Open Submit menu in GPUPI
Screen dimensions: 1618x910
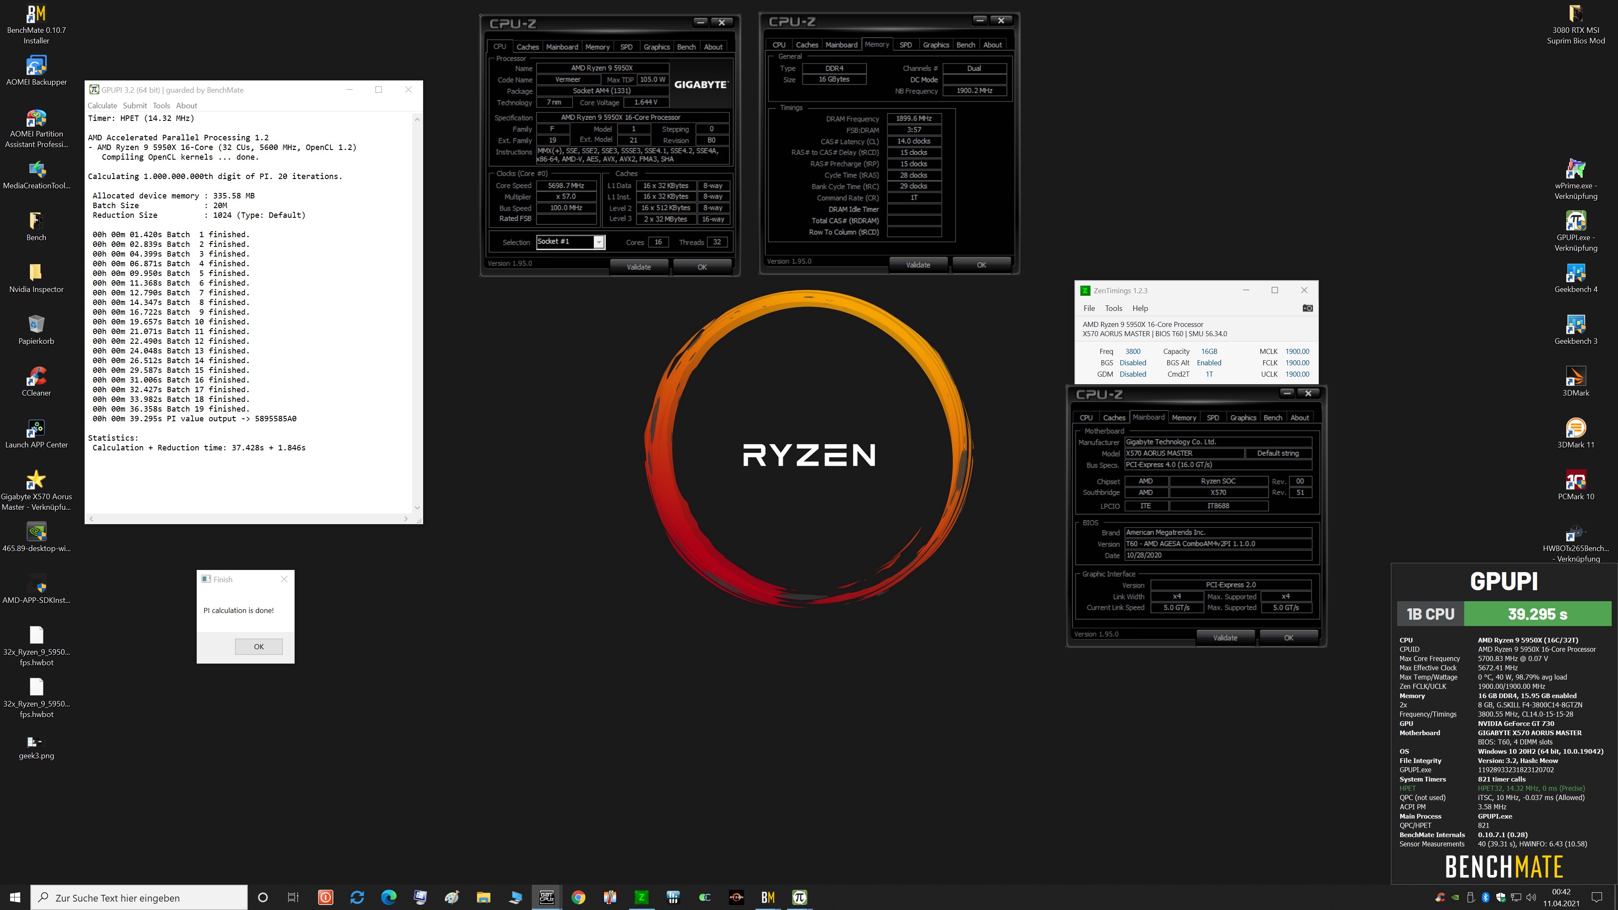[x=134, y=105]
